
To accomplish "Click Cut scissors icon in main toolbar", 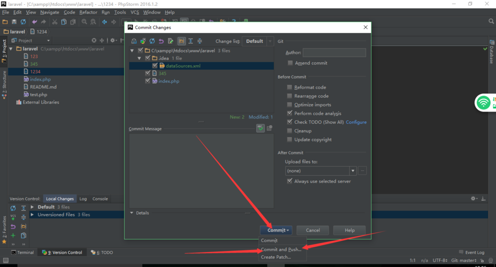I will click(55, 22).
